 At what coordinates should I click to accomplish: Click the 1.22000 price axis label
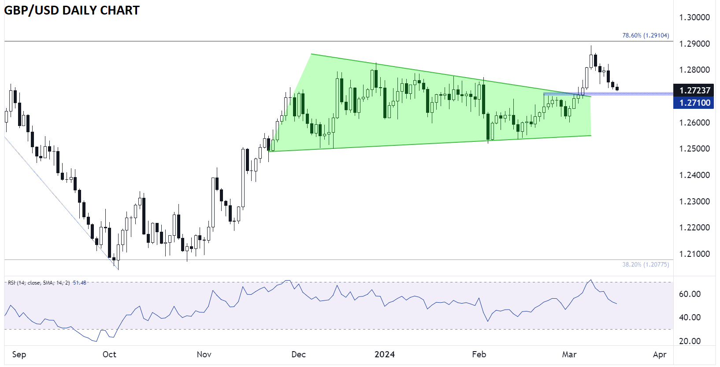(x=694, y=227)
